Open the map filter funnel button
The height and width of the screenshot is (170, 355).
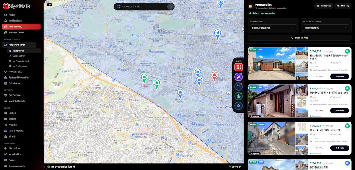pos(238,86)
